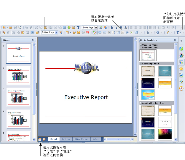
Task: Click the red PDF publish icon
Action: click(x=88, y=32)
